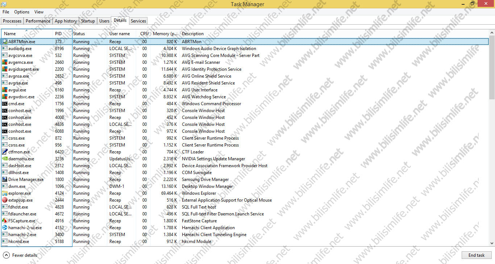Click the dwm.exe process icon

[x=5, y=186]
